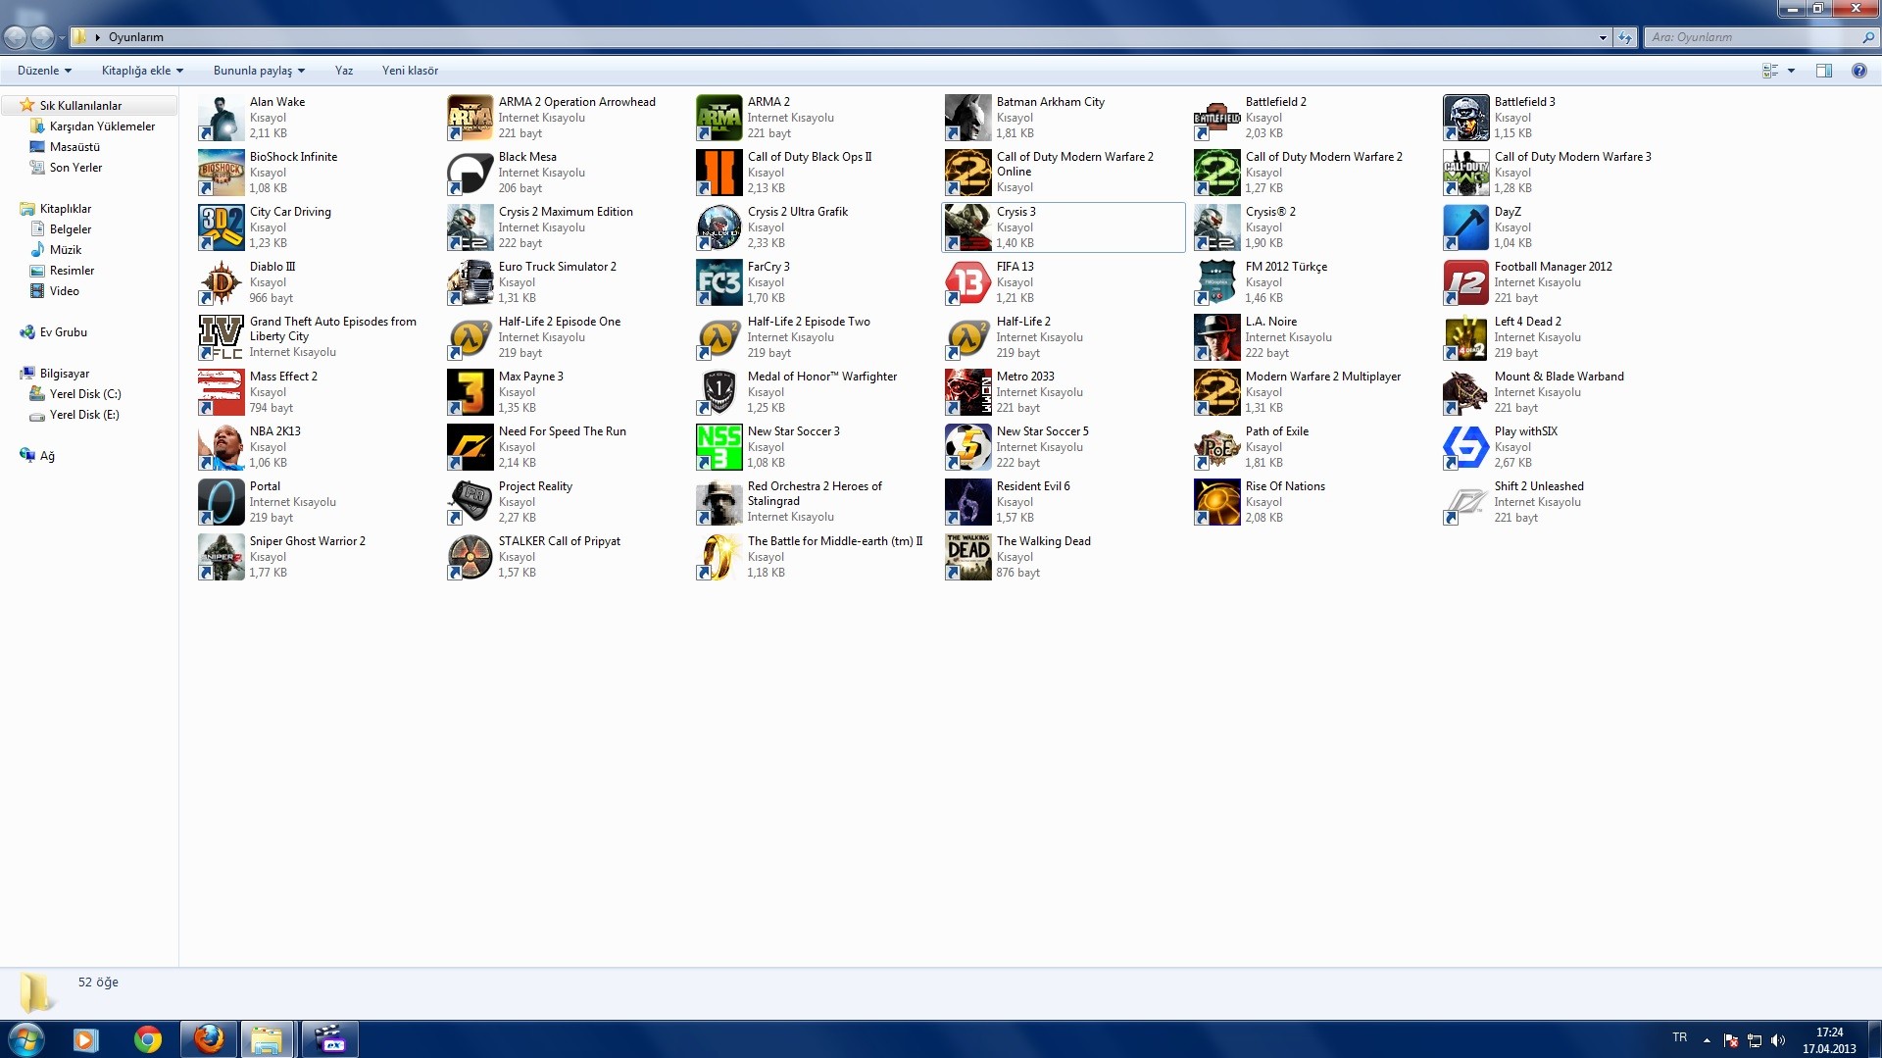Click the Black Mesa icon
This screenshot has height=1058, width=1882.
(470, 173)
